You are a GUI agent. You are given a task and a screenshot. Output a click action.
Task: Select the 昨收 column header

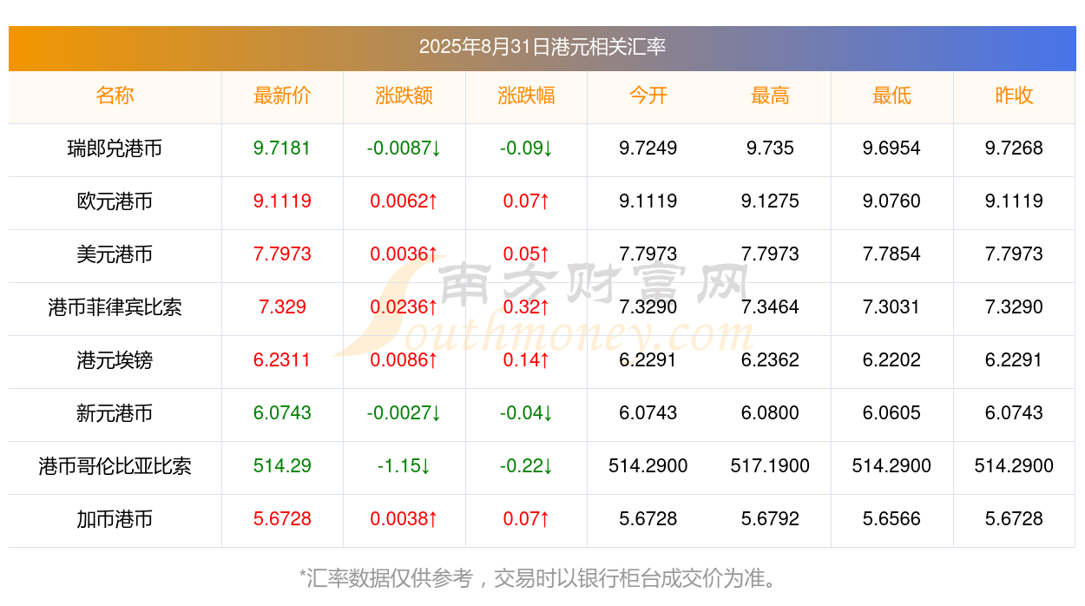click(1014, 96)
